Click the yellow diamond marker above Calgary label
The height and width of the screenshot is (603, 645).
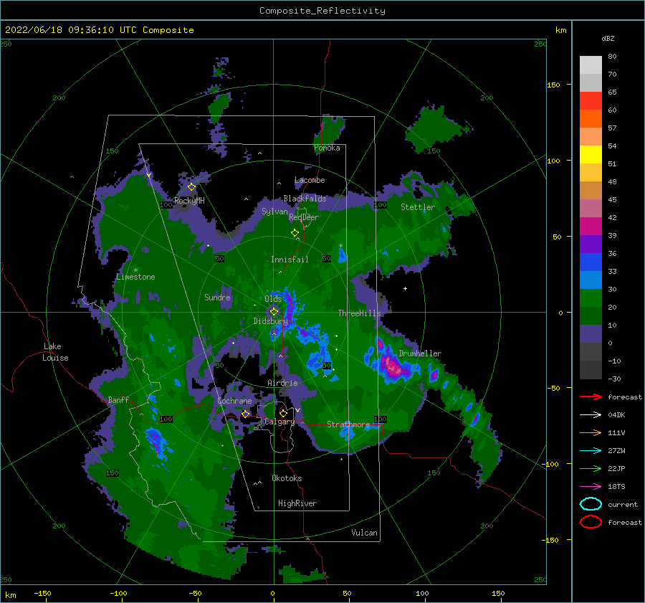tap(283, 413)
